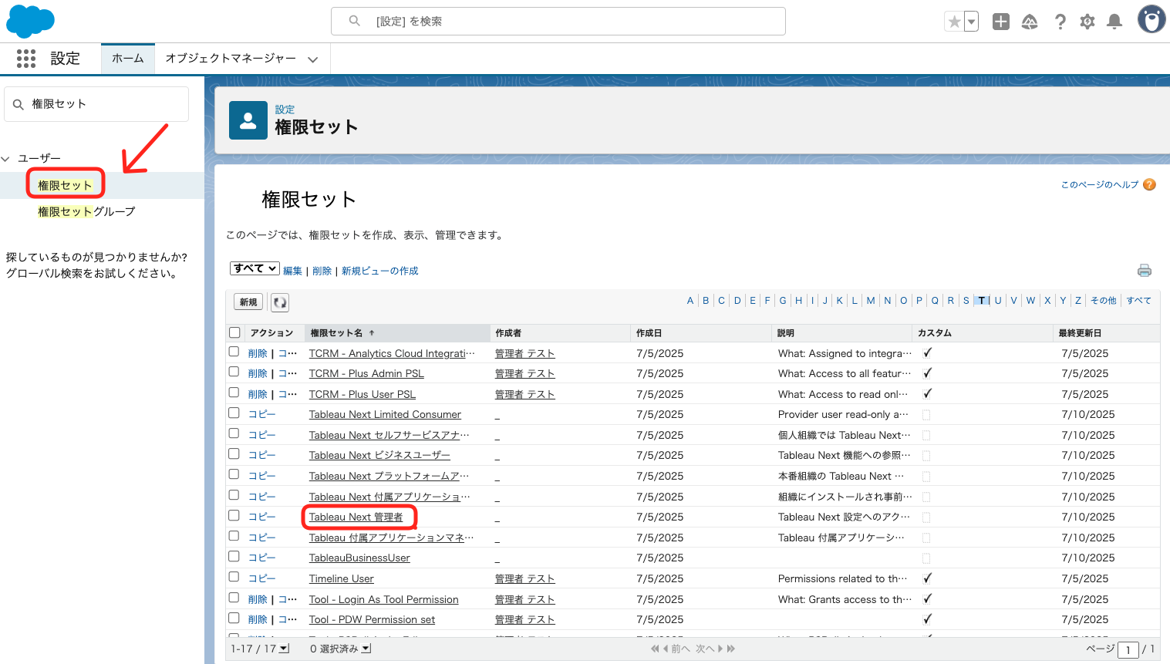The height and width of the screenshot is (664, 1170).
Task: Filter list by その他
Action: [x=1104, y=301]
